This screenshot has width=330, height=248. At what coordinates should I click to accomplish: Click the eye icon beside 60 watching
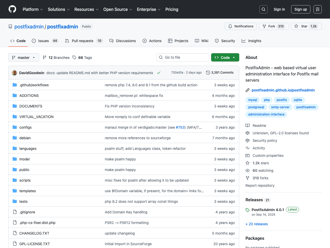coord(247,171)
